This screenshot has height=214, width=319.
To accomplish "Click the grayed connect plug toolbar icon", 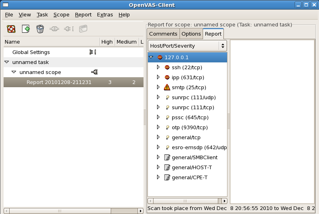I will [54, 29].
